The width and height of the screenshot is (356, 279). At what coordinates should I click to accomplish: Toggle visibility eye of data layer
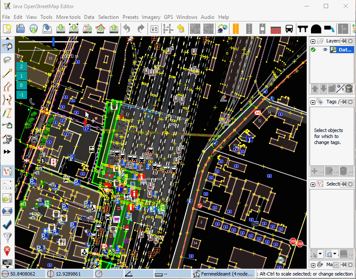click(x=325, y=50)
